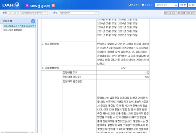Click the 사모 cell value
Viewport: 196px width, 133px height.
click(123, 68)
